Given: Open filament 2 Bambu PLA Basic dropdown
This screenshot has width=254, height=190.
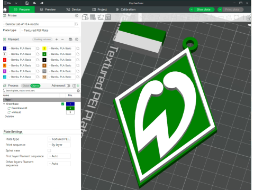Looking at the screenshot, I should tap(61, 49).
